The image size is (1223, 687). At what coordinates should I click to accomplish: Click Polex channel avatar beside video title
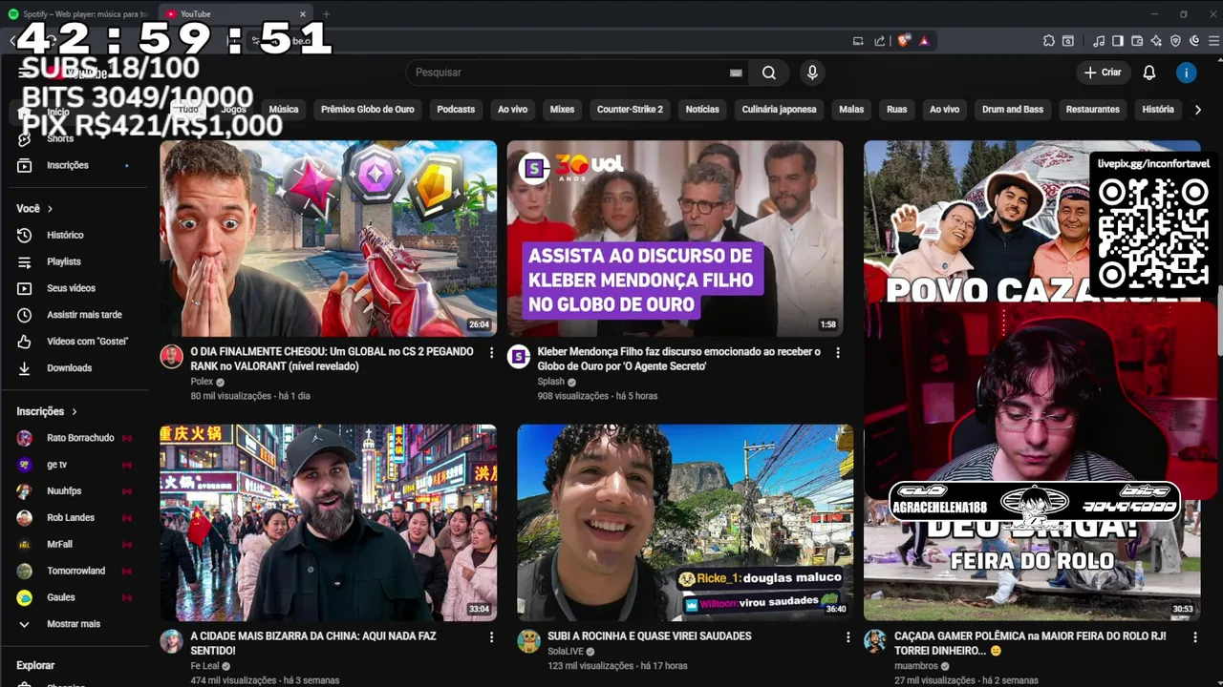pos(171,357)
